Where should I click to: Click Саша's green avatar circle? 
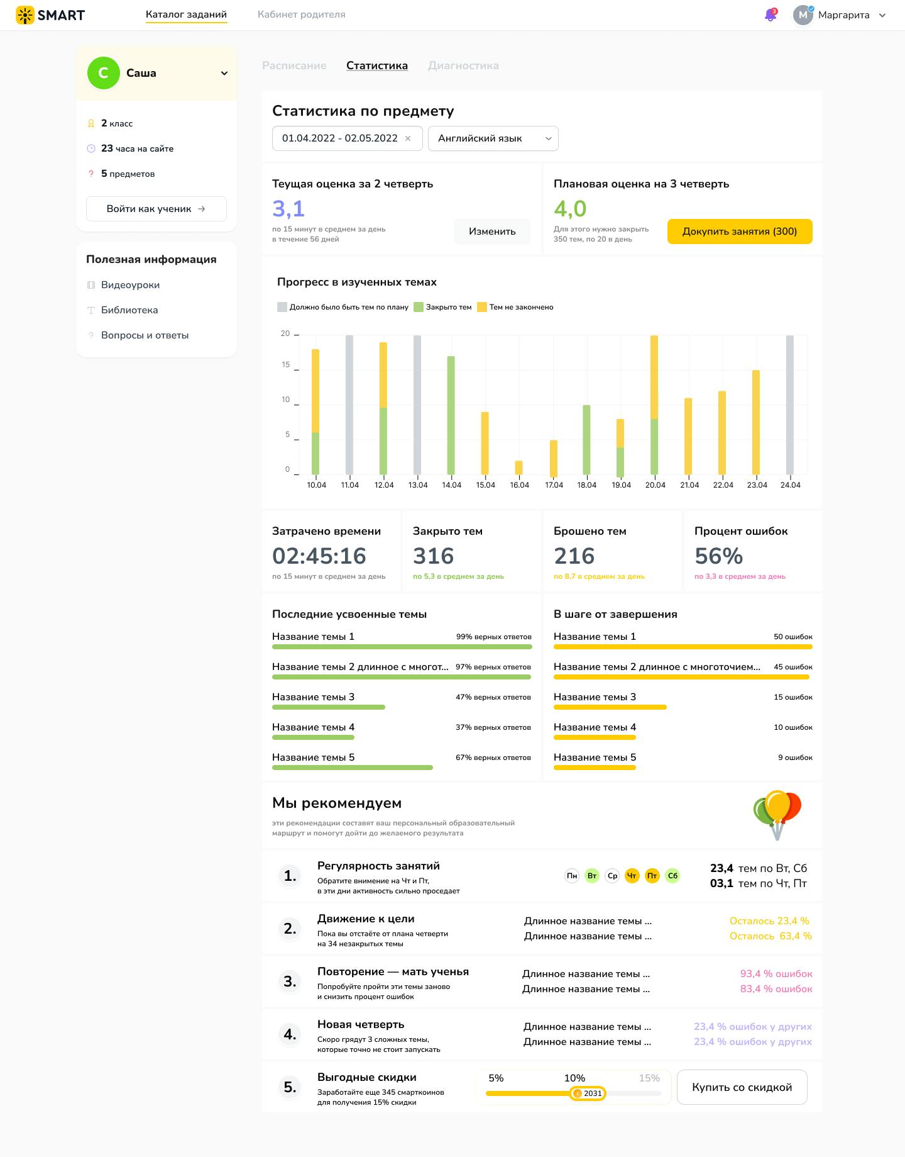(103, 73)
